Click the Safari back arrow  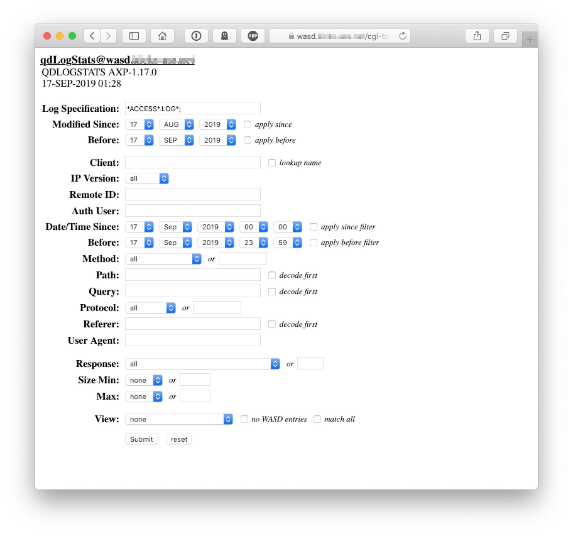click(x=92, y=36)
